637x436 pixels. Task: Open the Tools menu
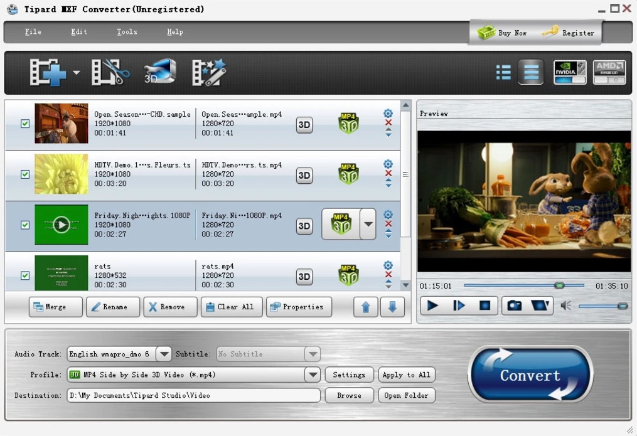pyautogui.click(x=127, y=31)
